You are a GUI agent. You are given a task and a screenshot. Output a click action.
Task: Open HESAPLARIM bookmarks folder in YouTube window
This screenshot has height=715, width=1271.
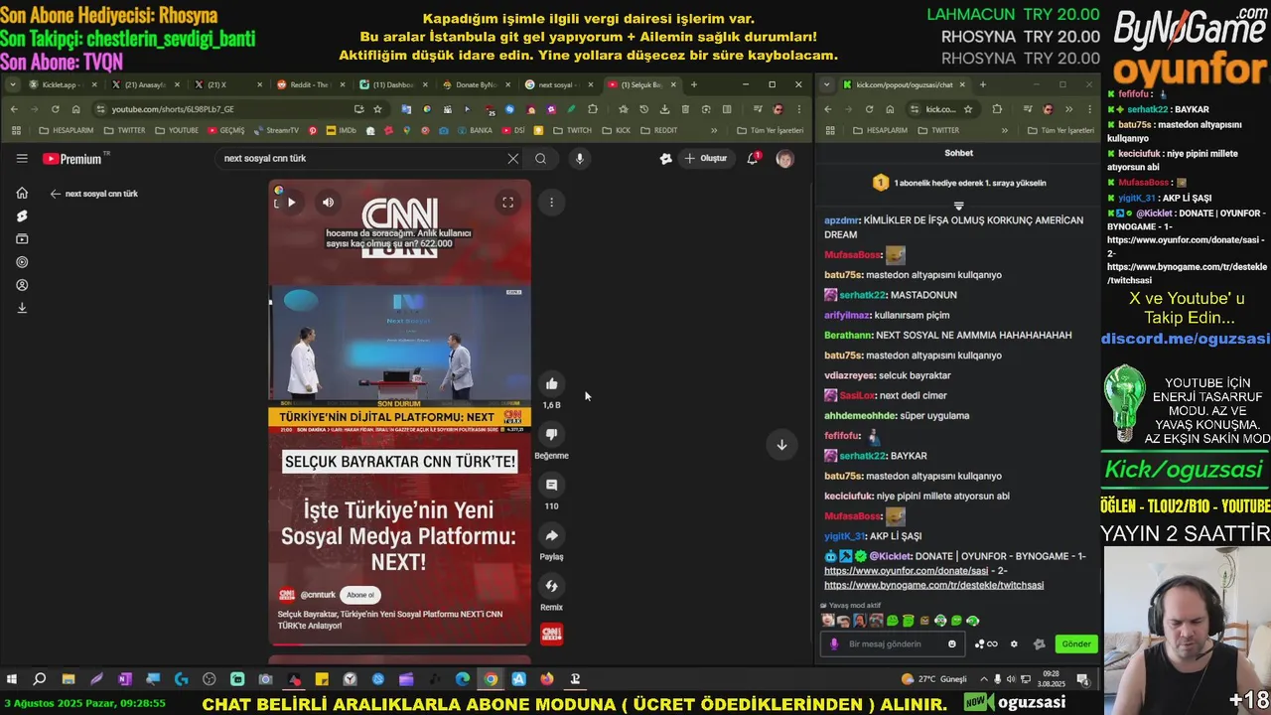[x=66, y=130]
